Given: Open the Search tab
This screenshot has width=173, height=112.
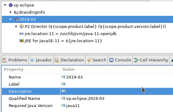Looking at the screenshot, I should click(x=96, y=60).
